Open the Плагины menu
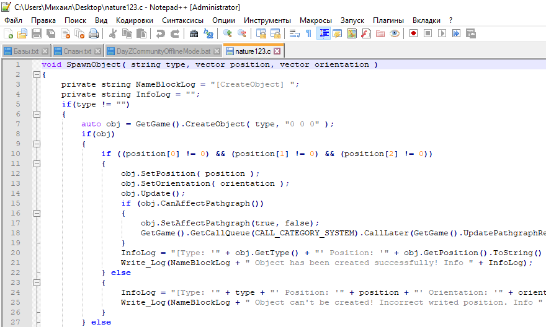 tap(388, 20)
